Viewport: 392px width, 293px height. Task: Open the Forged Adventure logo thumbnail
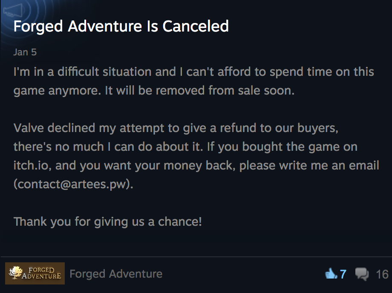tap(35, 273)
